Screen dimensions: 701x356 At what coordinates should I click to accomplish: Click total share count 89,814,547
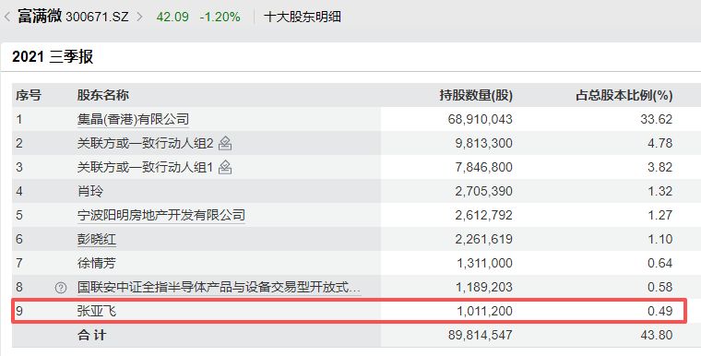(x=481, y=335)
